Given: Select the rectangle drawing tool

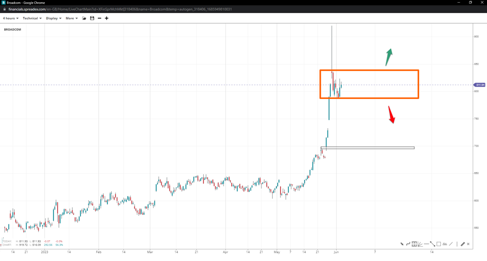Looking at the screenshot, I should tap(439, 244).
